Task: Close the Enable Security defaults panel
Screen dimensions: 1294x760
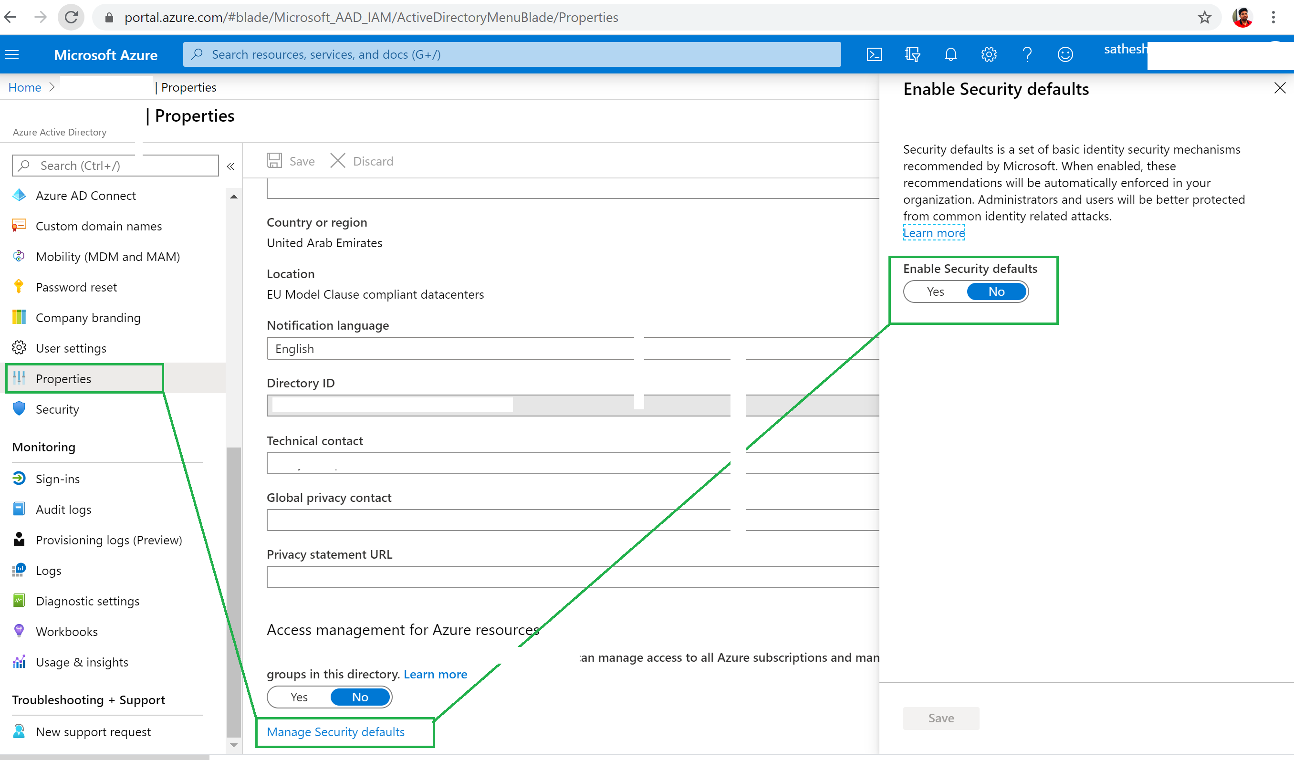Action: click(x=1280, y=88)
